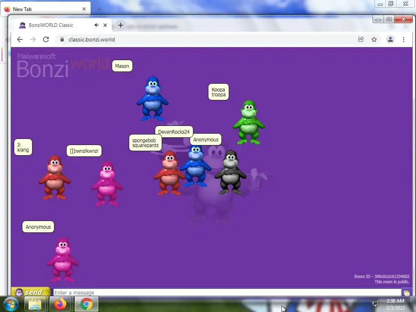Minimize the Chrome window
This screenshot has width=416, height=312.
click(x=378, y=19)
